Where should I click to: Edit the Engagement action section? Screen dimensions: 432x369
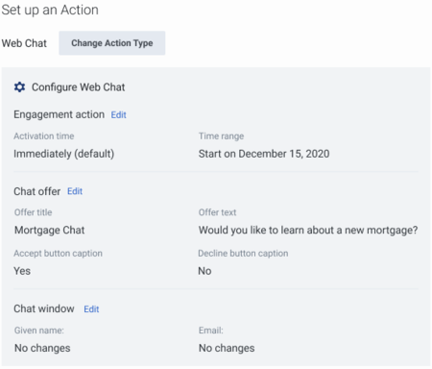point(118,114)
